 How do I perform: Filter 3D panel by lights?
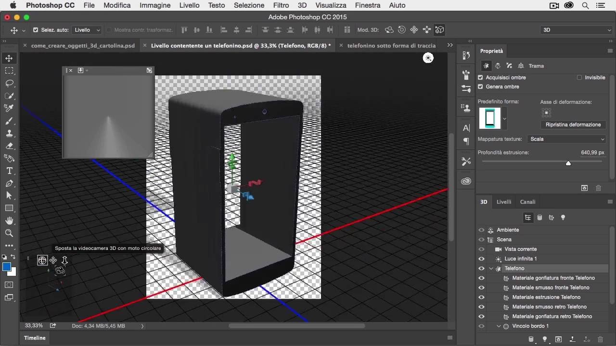tap(563, 218)
